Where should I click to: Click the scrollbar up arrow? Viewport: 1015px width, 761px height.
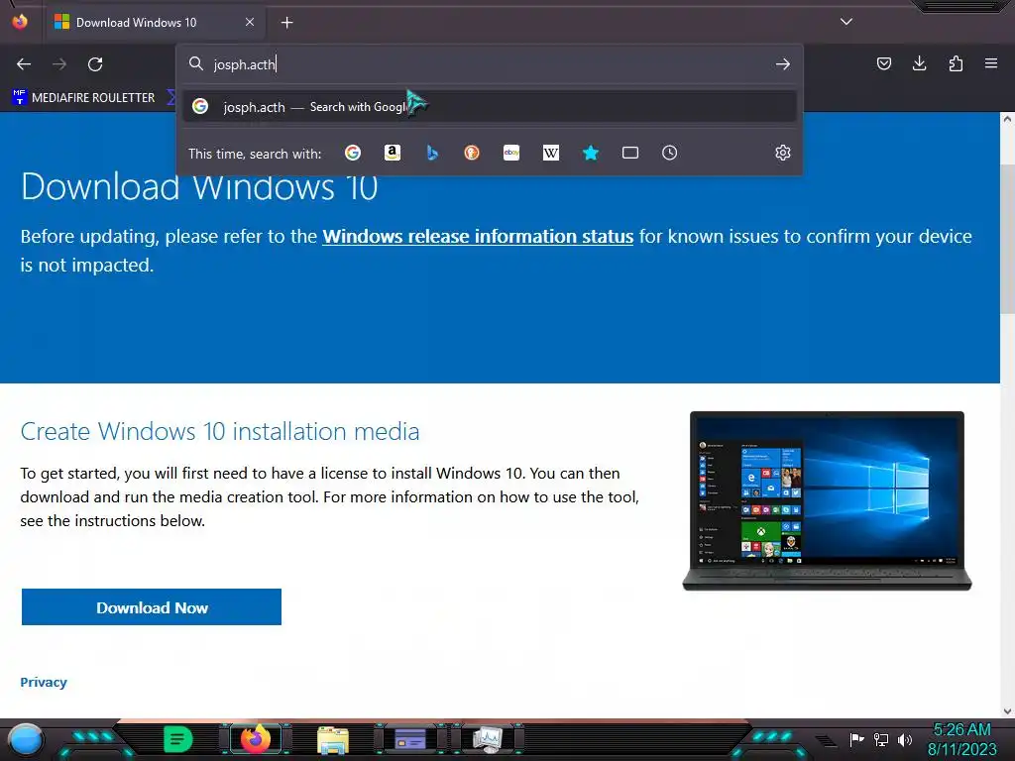pyautogui.click(x=1007, y=119)
